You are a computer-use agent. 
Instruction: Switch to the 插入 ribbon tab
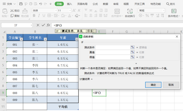(x=69, y=4)
